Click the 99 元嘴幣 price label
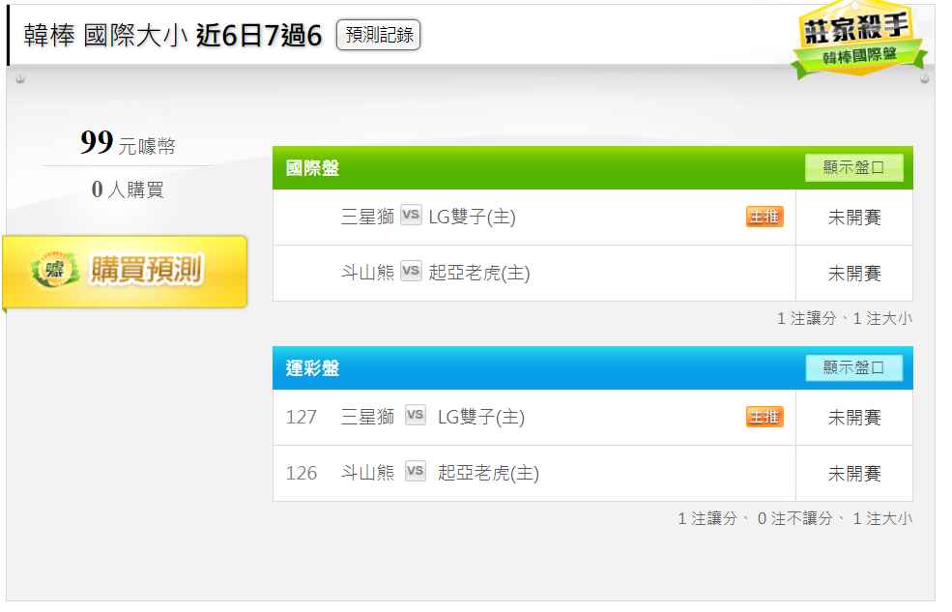 click(x=129, y=143)
